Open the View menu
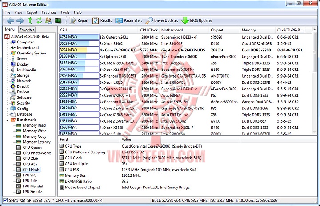This screenshot has height=206, width=320. [18, 12]
